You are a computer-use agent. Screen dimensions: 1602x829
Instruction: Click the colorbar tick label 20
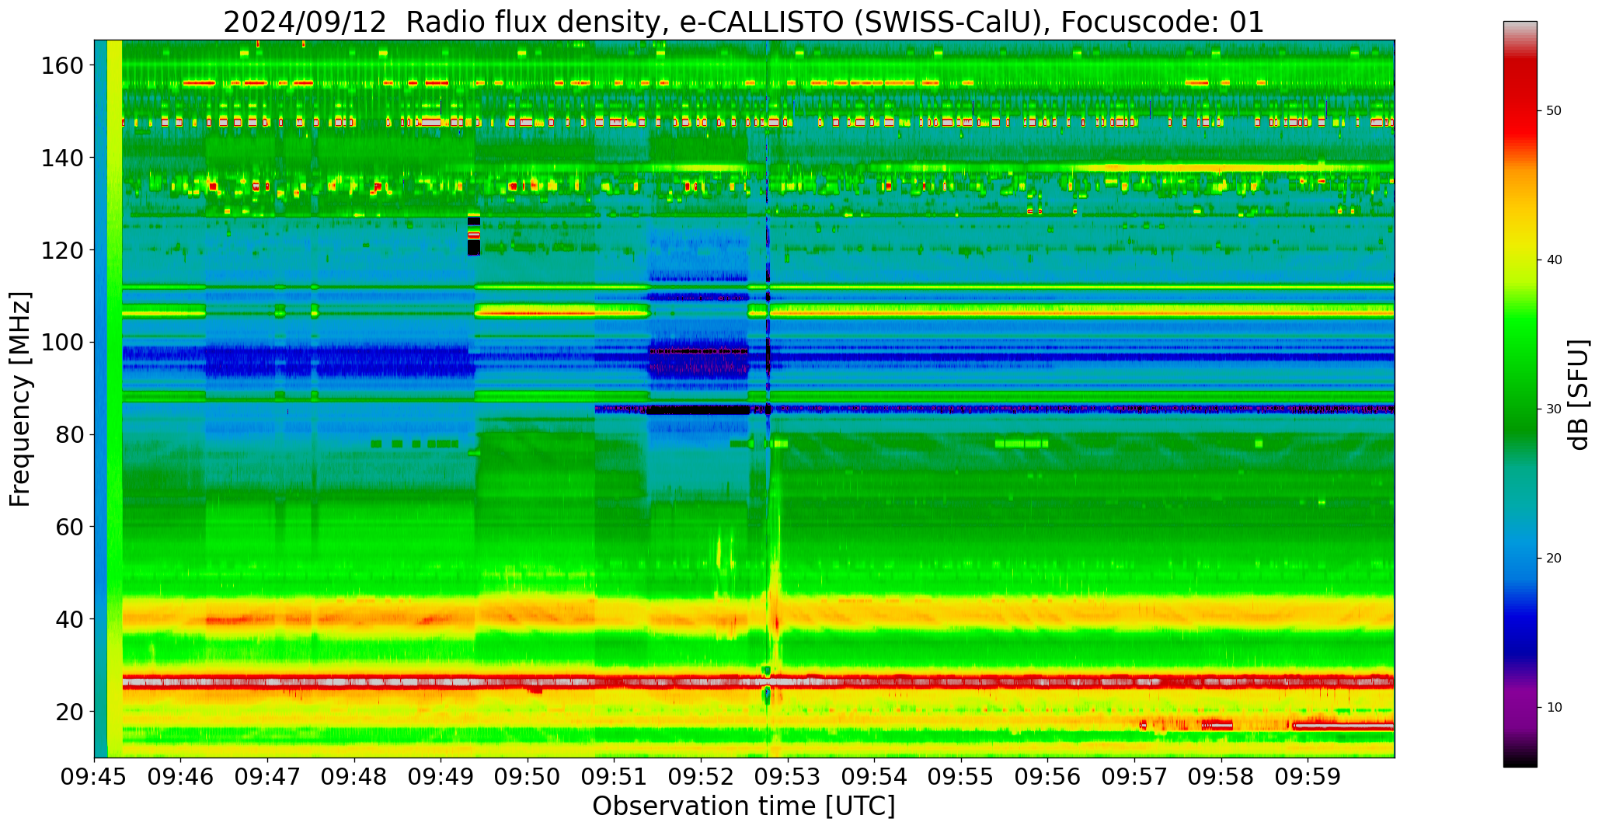pos(1554,559)
